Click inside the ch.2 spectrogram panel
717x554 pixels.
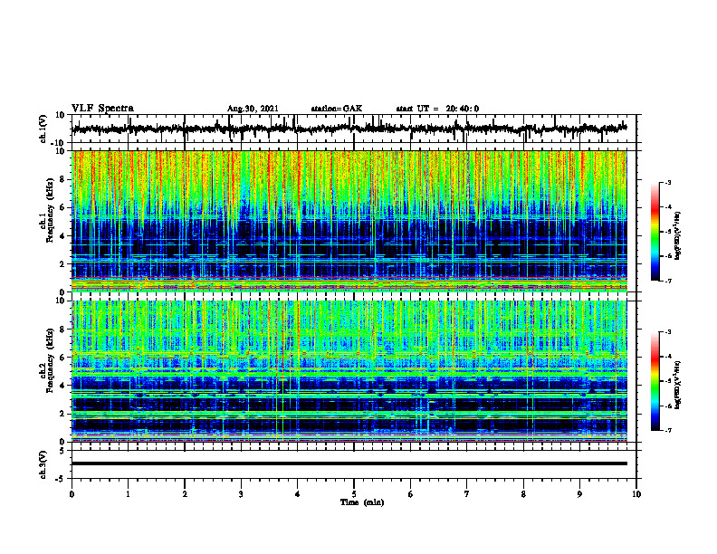(x=349, y=371)
